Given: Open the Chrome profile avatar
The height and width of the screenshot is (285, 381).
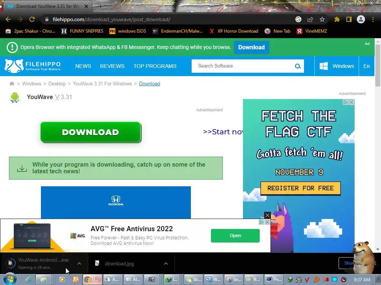Looking at the screenshot, I should click(361, 19).
